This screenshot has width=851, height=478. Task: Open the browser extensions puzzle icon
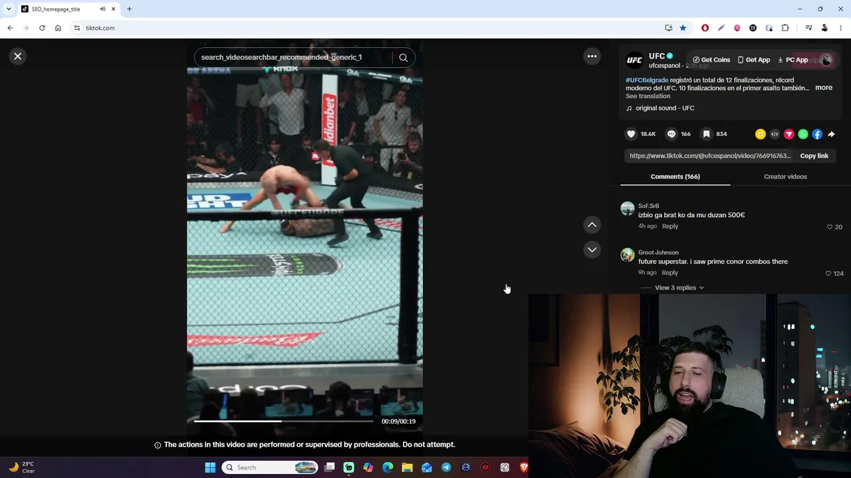(785, 28)
